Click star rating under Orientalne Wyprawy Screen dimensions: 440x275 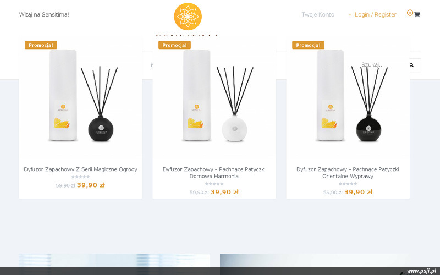(348, 184)
